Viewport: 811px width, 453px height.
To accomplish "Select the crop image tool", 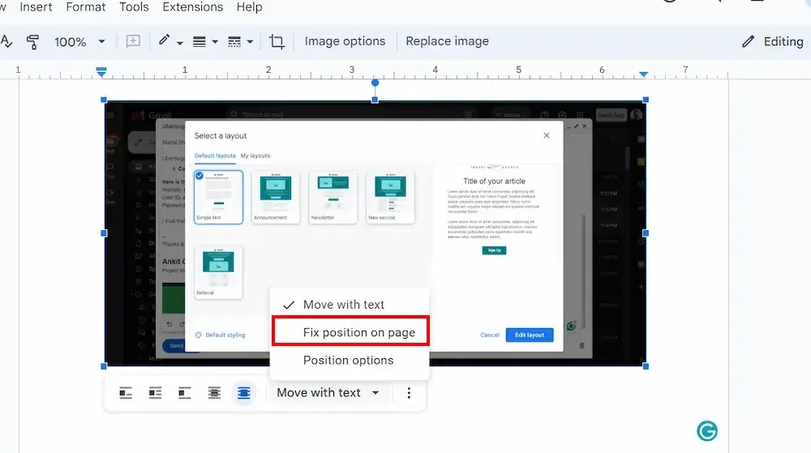I will (x=277, y=41).
